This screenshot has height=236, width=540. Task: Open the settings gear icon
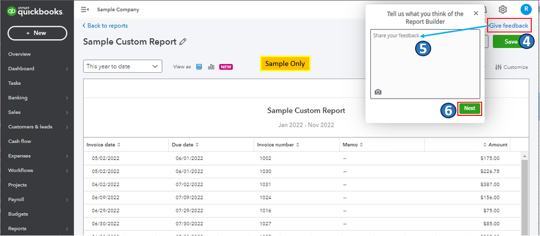pyautogui.click(x=503, y=9)
